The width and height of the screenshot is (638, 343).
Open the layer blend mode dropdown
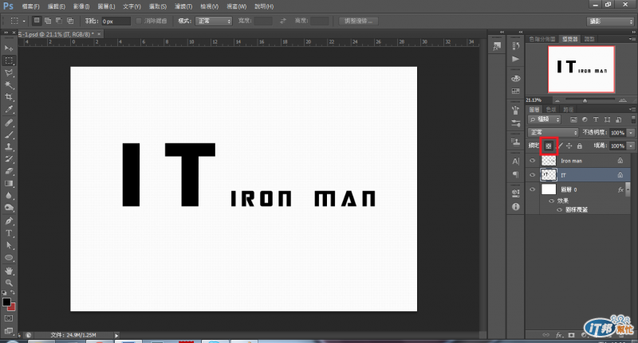pos(553,132)
